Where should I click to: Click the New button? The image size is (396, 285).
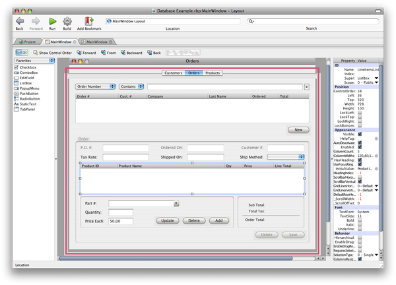[298, 130]
